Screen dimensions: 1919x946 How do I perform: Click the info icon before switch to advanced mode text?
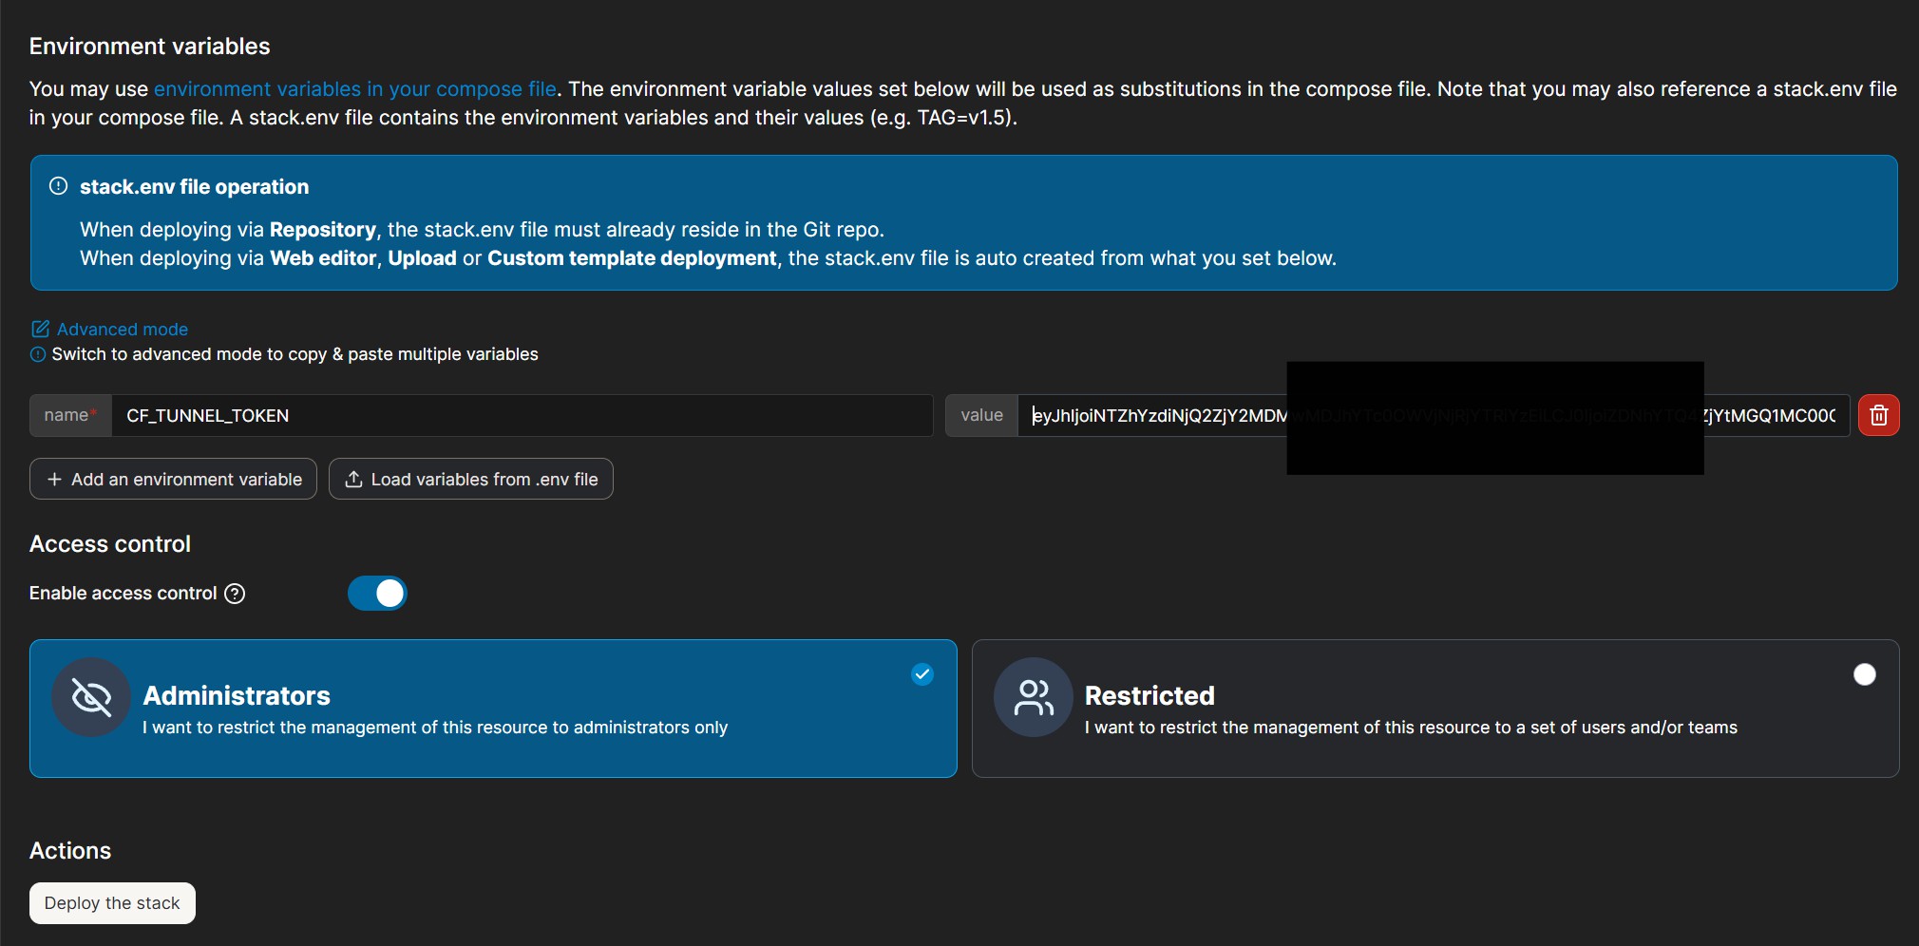[x=37, y=354]
